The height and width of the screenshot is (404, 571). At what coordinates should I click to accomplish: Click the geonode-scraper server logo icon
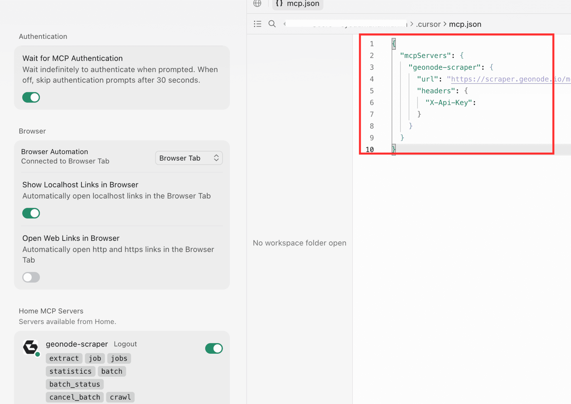[x=31, y=347]
